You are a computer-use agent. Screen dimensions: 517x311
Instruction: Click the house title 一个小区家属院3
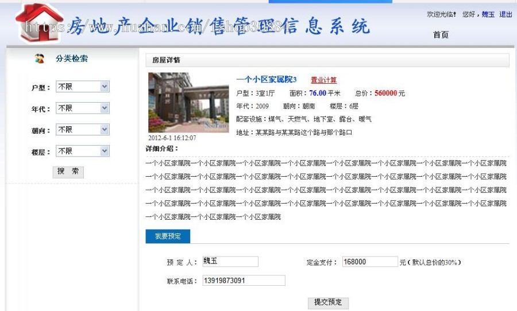click(267, 79)
